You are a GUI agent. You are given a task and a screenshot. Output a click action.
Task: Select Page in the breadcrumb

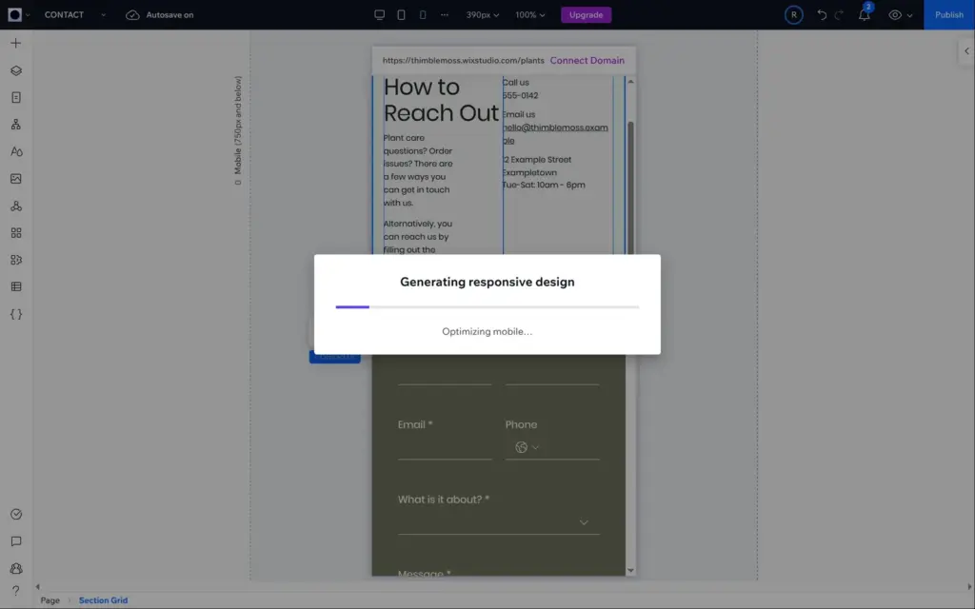[x=50, y=600]
